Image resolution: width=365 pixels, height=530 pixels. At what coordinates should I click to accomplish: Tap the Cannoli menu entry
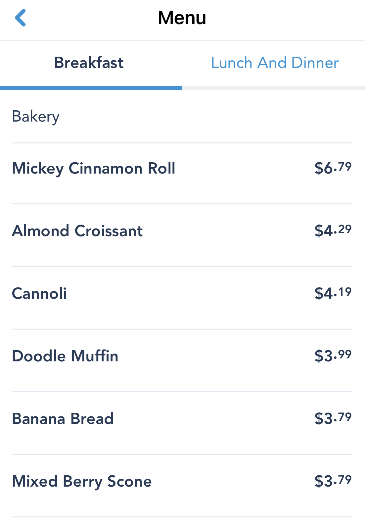point(39,293)
